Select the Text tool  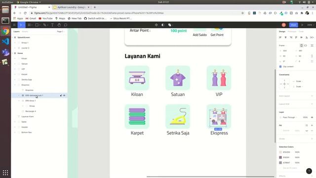click(52, 25)
